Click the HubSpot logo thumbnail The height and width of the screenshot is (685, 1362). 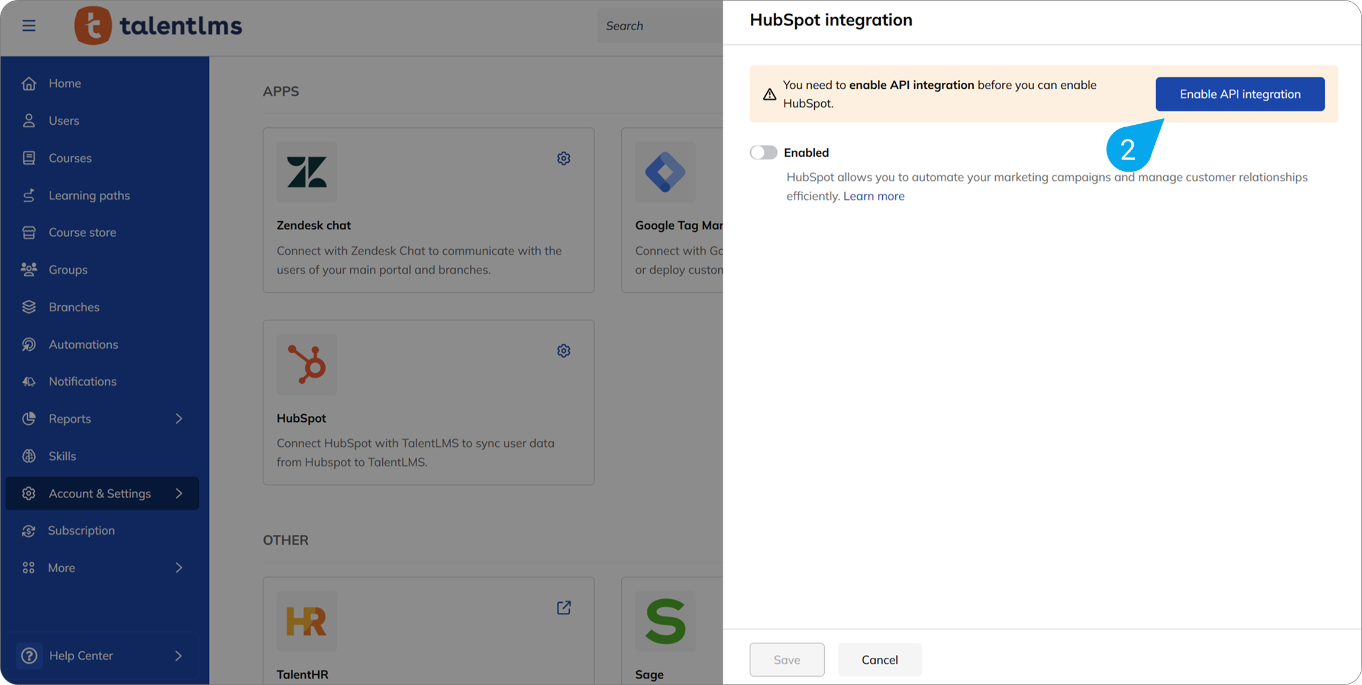click(x=306, y=364)
